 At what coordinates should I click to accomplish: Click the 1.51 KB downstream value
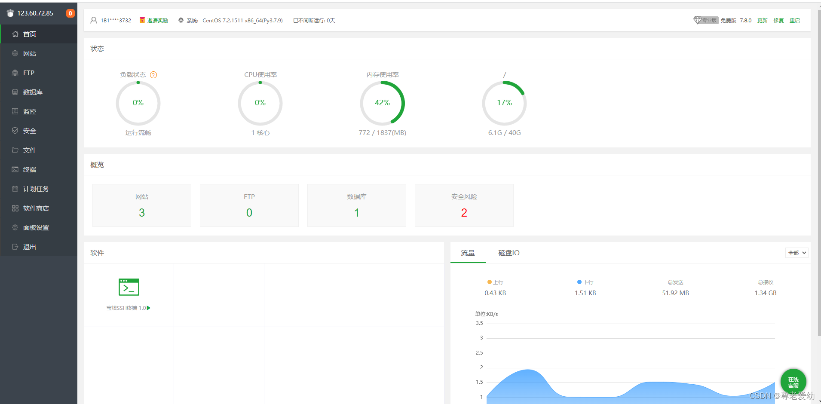click(x=585, y=293)
